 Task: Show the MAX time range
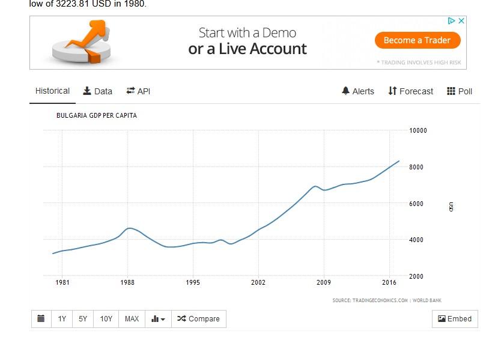point(132,319)
